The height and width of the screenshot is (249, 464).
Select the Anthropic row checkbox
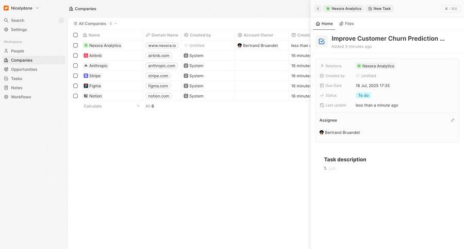pyautogui.click(x=75, y=65)
